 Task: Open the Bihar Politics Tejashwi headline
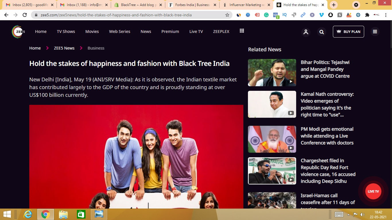pos(325,69)
